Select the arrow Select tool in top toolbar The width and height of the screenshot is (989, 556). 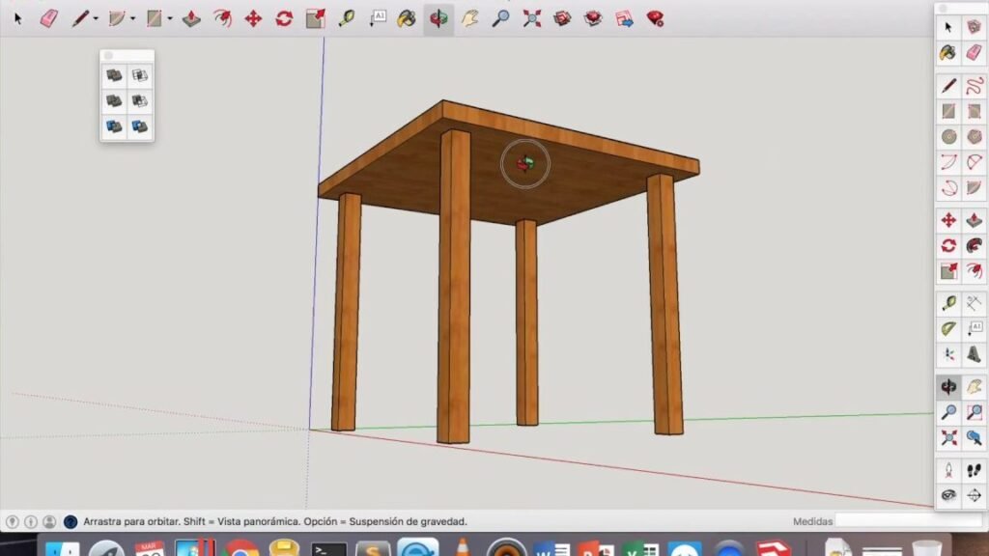click(17, 18)
